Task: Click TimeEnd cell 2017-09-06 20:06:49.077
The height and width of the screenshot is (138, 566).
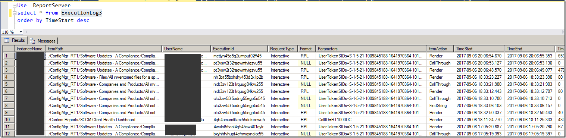Action: (530, 70)
